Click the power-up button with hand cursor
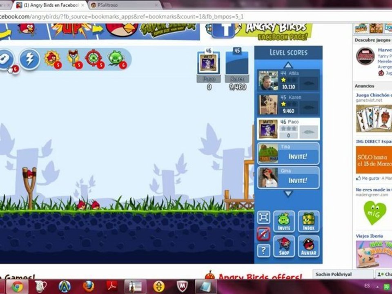Viewport: 392px width, 294px height. click(6, 60)
